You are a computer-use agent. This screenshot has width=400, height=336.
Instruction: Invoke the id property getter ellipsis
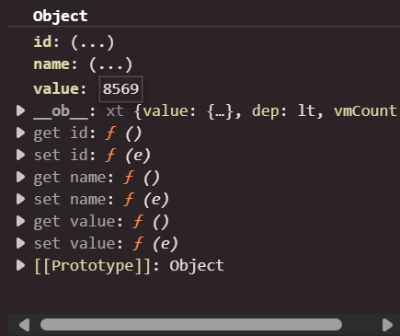(x=93, y=42)
